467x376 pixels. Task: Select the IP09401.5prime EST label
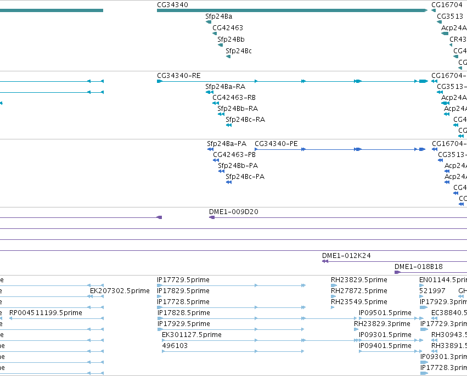point(385,346)
